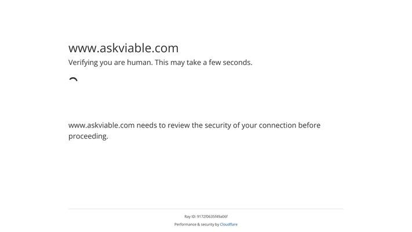The image size is (412, 232).
Task: Click the 'needs to review the security' paragraph
Action: coord(195,130)
